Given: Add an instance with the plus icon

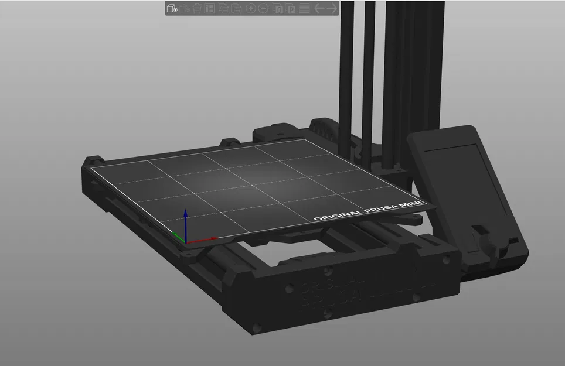Looking at the screenshot, I should [x=251, y=9].
